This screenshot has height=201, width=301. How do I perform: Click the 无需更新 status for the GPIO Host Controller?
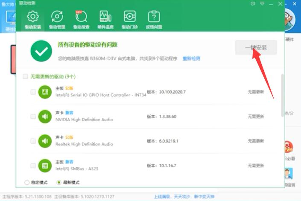pos(256,92)
